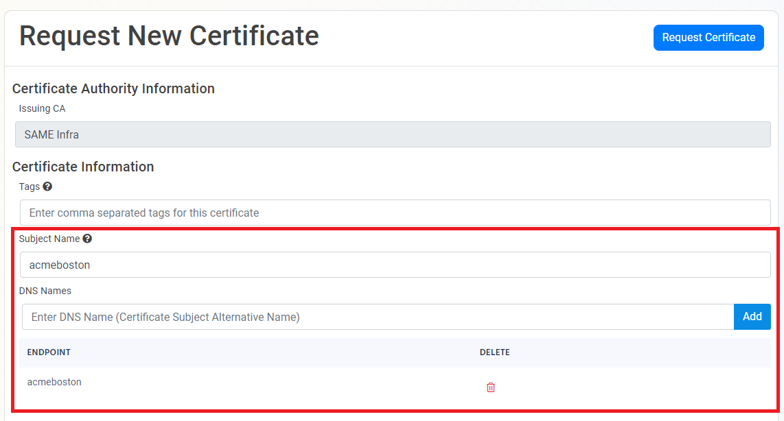Click the Tags help question mark icon
This screenshot has width=784, height=421.
tap(47, 186)
